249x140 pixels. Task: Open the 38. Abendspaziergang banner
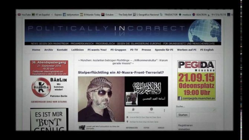point(49,68)
